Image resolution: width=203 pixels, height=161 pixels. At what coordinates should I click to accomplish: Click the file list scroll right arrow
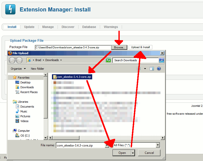coord(163,138)
